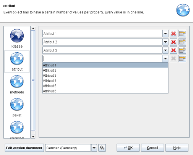This screenshot has width=193, height=155.
Task: Click the large globe icon in the header
Action: 183,10
